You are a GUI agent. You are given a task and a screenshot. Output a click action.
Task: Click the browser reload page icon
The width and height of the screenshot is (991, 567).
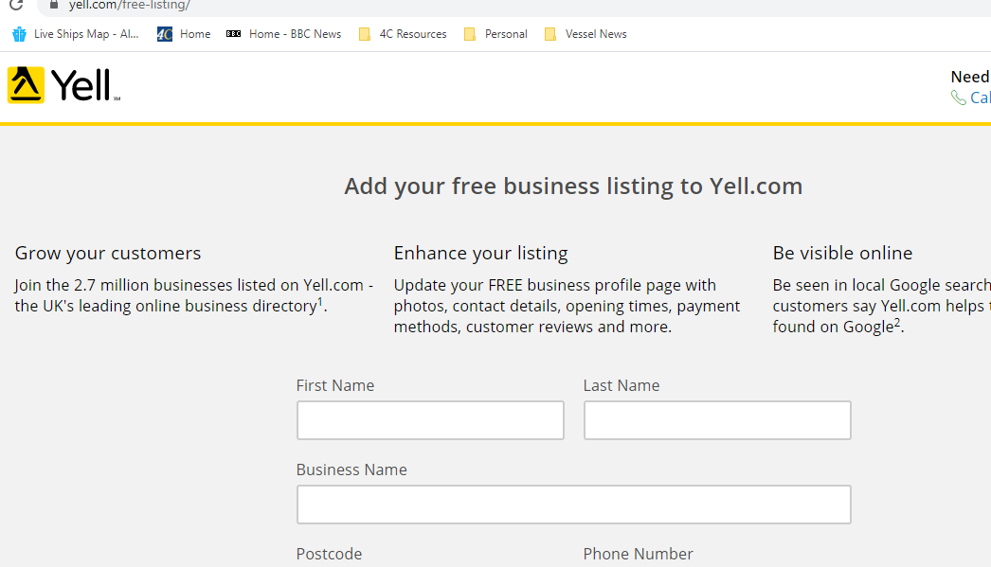(x=16, y=5)
